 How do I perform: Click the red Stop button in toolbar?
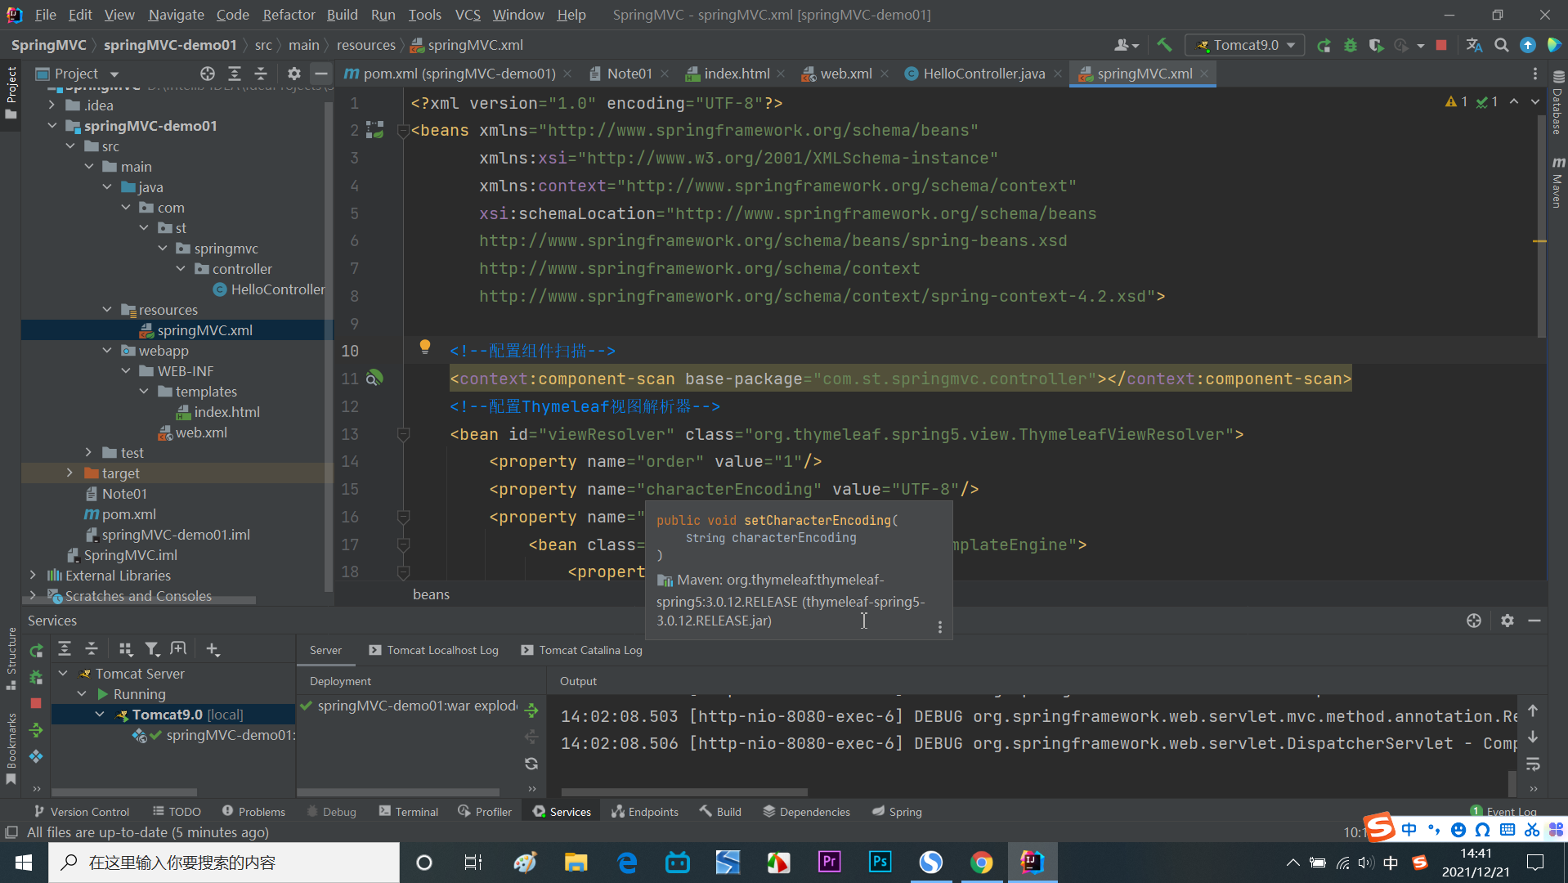[1441, 45]
